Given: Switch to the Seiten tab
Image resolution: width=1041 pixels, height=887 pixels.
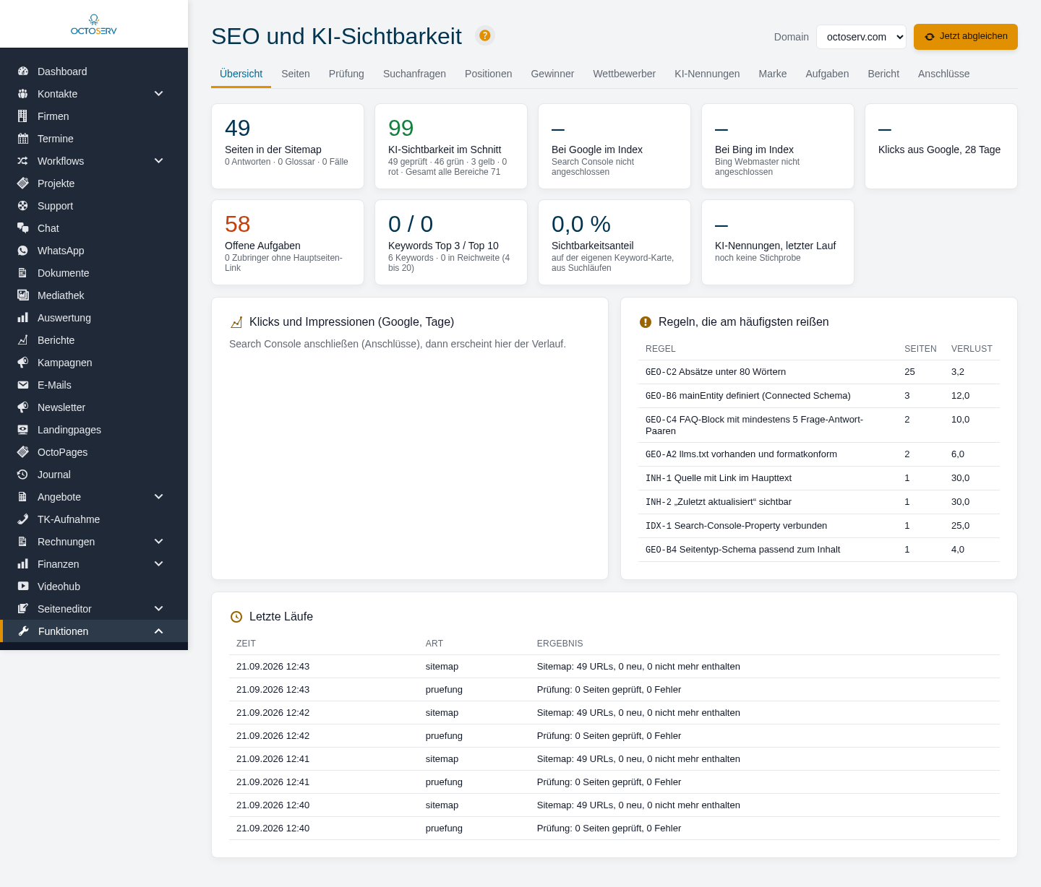Looking at the screenshot, I should pyautogui.click(x=296, y=74).
